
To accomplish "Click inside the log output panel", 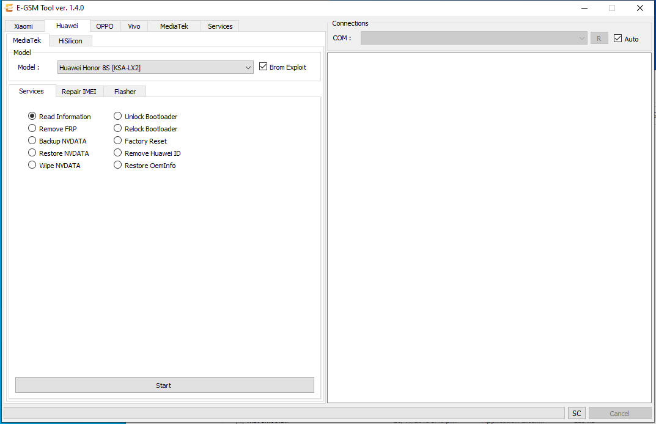I will point(489,226).
